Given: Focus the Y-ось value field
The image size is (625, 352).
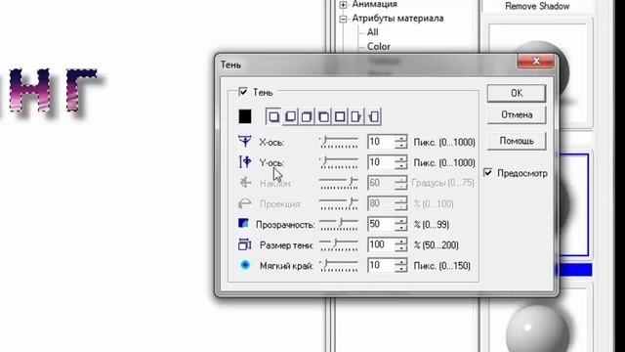Looking at the screenshot, I should click(x=381, y=163).
